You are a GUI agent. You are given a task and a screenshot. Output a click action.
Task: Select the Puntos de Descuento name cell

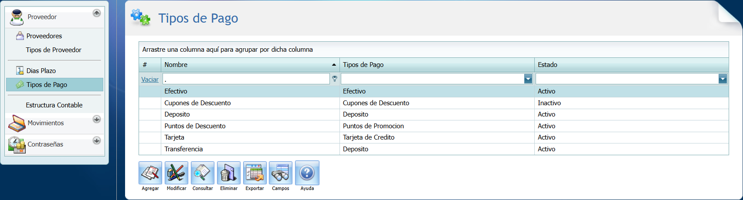250,126
